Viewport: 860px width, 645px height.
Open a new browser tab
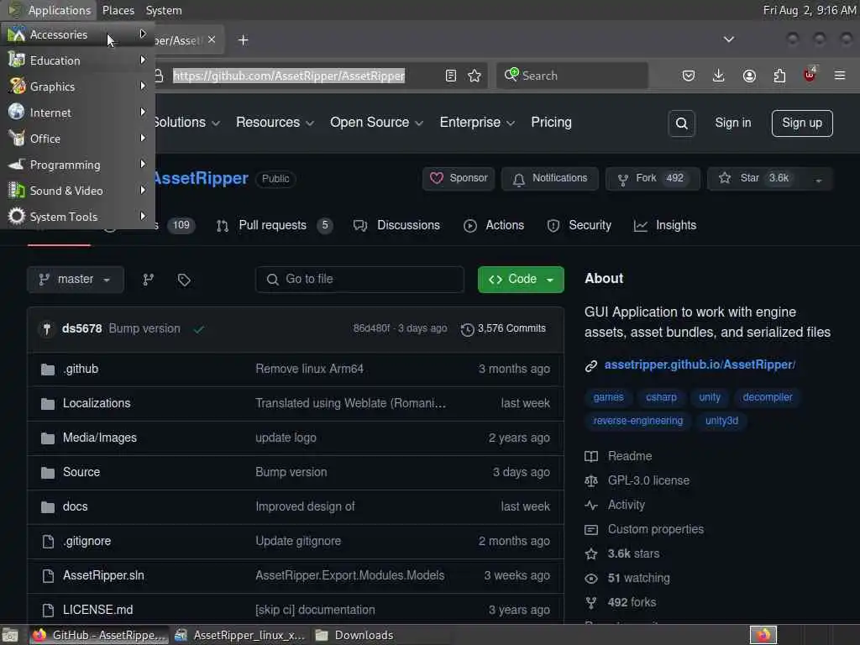point(243,40)
